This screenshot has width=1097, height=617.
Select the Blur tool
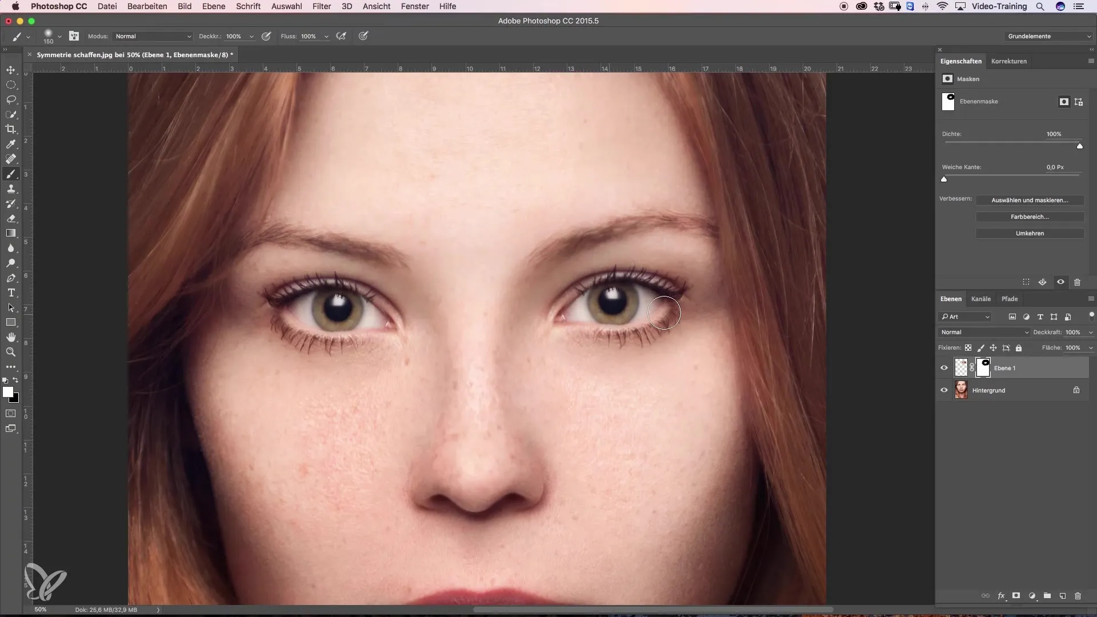(x=11, y=248)
